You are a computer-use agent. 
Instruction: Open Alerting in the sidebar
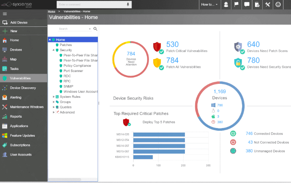click(24, 97)
